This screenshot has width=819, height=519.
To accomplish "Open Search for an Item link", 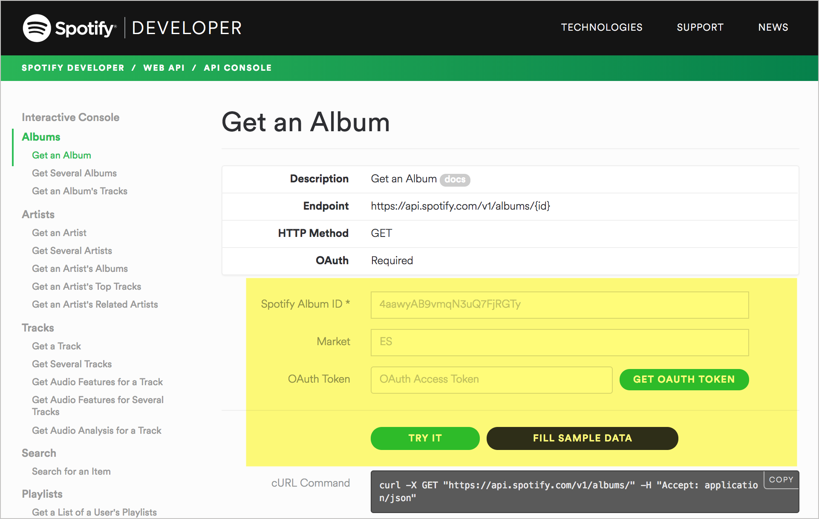I will click(x=71, y=471).
